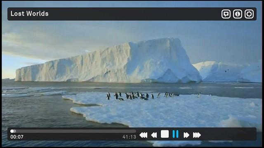The image size is (264, 148).
Task: Pause the video
Action: tap(175, 134)
